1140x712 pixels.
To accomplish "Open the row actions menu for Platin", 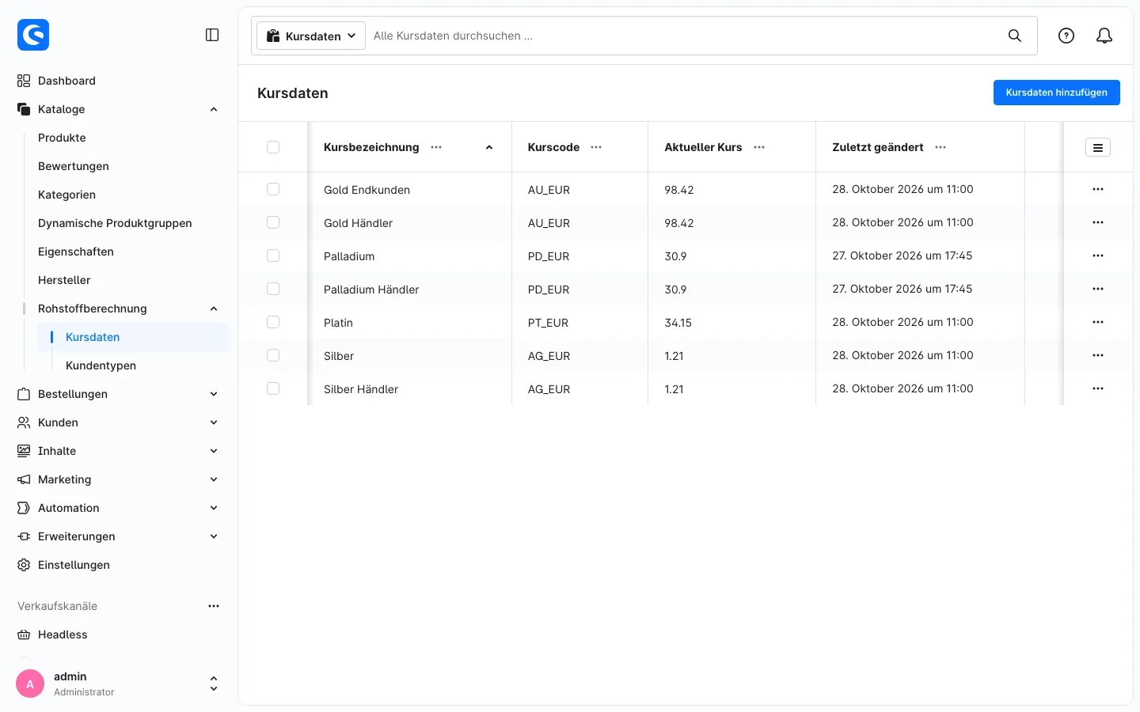I will 1098,322.
